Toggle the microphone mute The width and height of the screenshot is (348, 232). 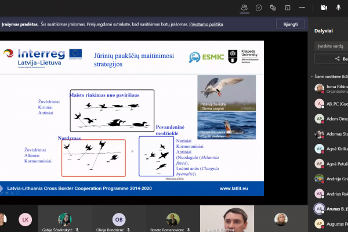[338, 8]
